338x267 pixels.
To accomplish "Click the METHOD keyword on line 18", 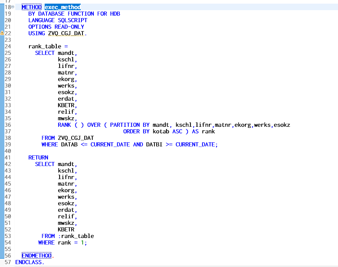I will pyautogui.click(x=31, y=7).
